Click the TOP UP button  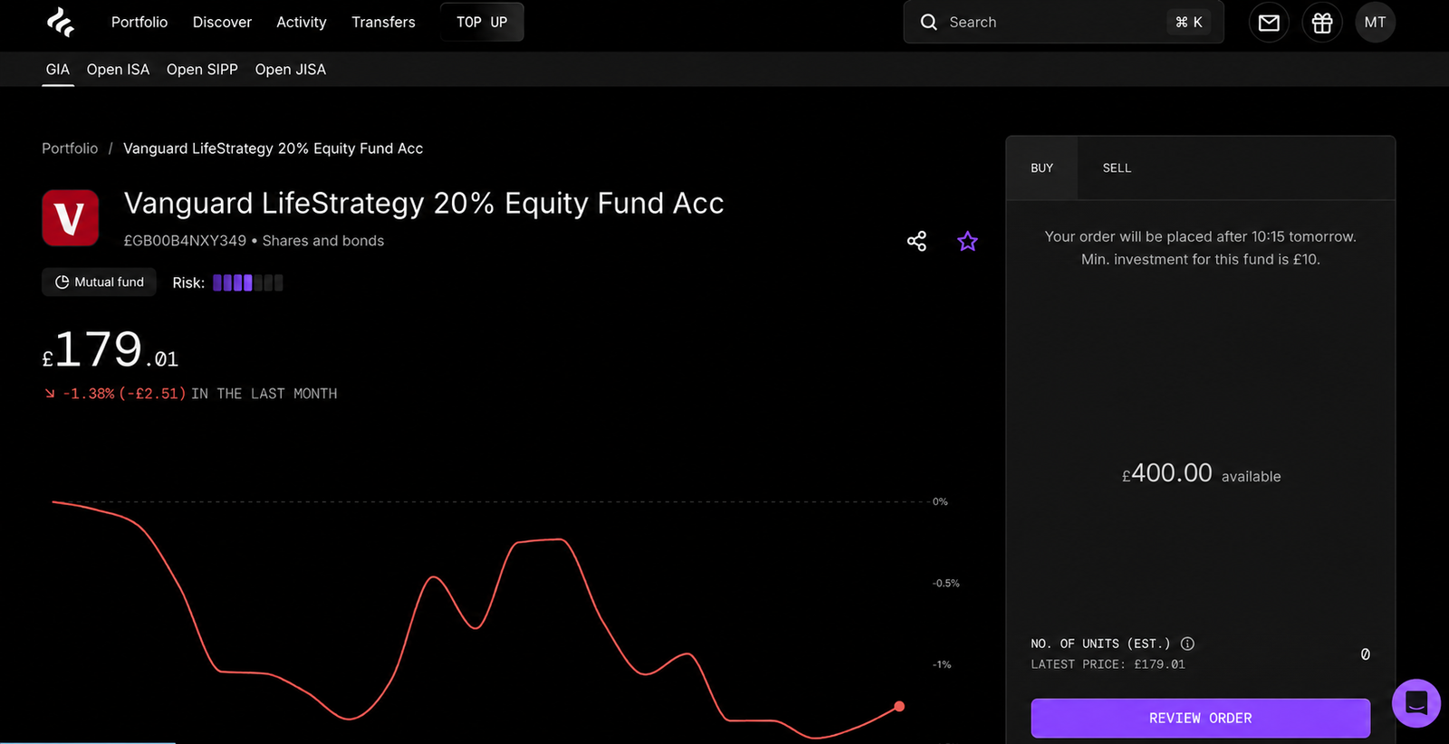pyautogui.click(x=482, y=23)
